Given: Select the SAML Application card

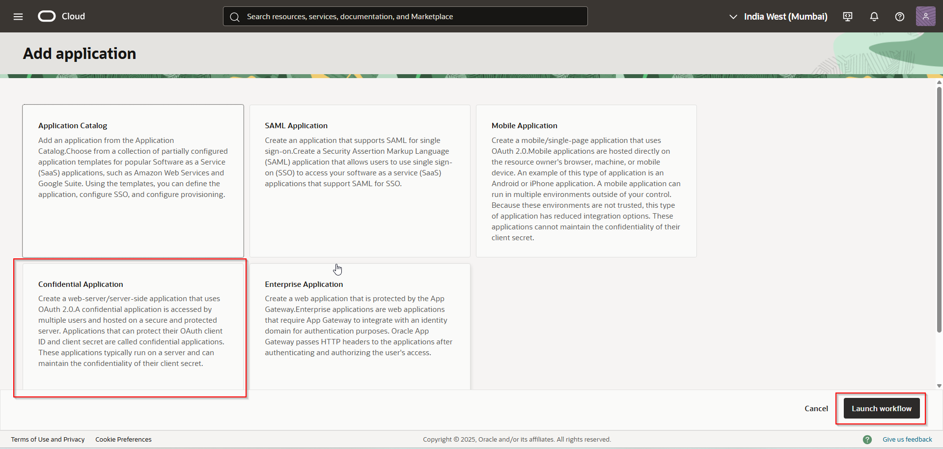Looking at the screenshot, I should (359, 180).
